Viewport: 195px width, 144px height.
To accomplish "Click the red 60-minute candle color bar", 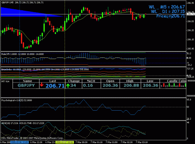I will [180, 85].
